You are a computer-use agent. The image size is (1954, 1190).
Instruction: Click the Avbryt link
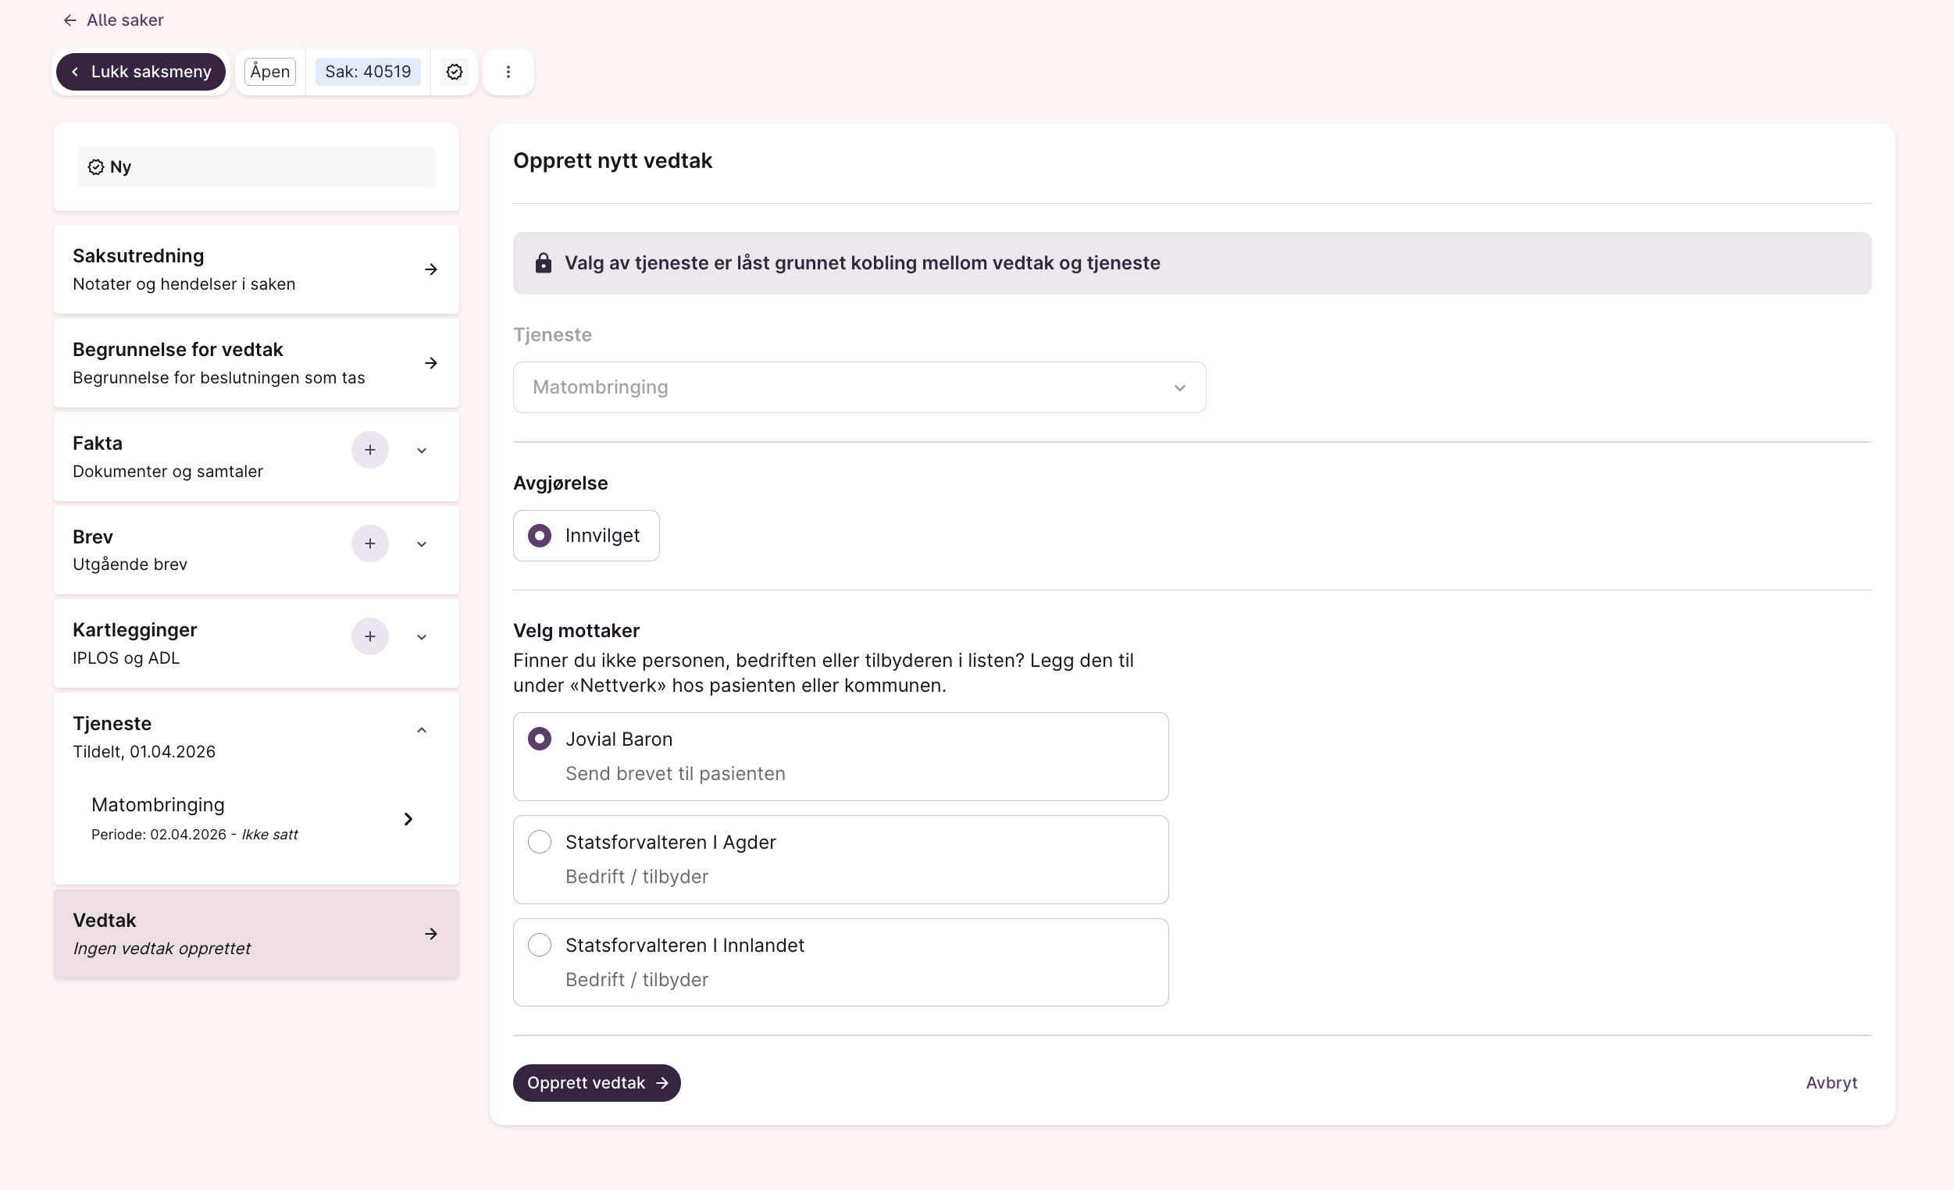(1831, 1083)
